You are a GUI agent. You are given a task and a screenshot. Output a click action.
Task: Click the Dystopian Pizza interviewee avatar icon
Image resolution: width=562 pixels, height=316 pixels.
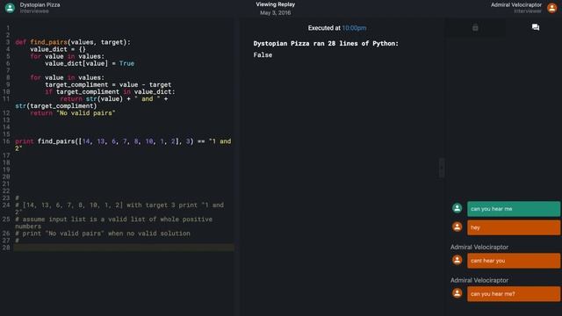click(10, 8)
